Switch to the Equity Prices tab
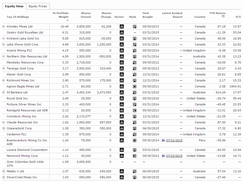Screen dimensions: 243x181 (38, 6)
